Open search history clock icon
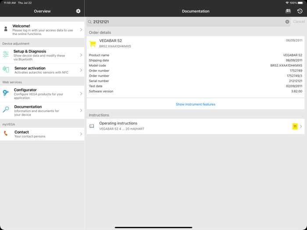Viewport: 307px width, 230px height. coord(300,11)
